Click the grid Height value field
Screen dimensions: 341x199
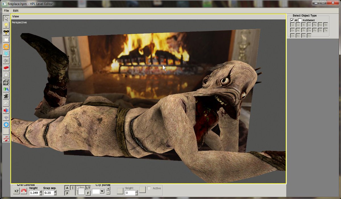(x=34, y=192)
